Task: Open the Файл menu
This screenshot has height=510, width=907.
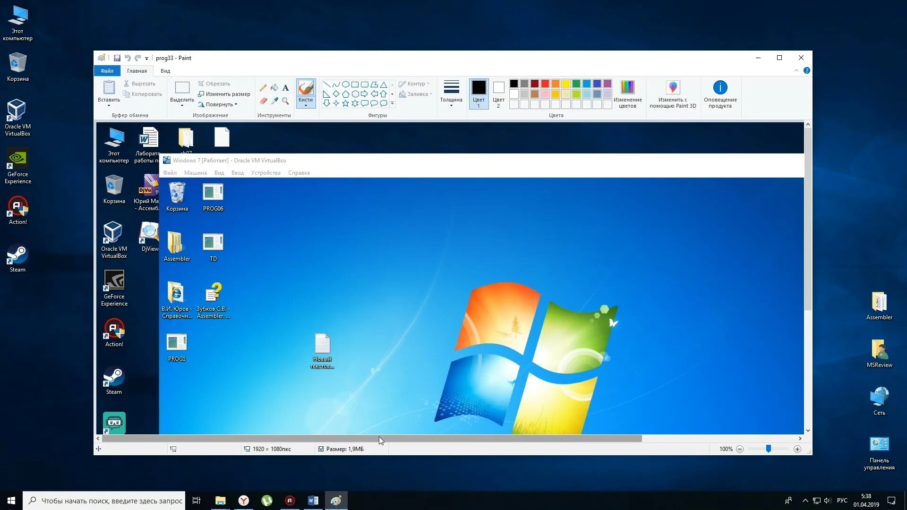Action: tap(107, 71)
